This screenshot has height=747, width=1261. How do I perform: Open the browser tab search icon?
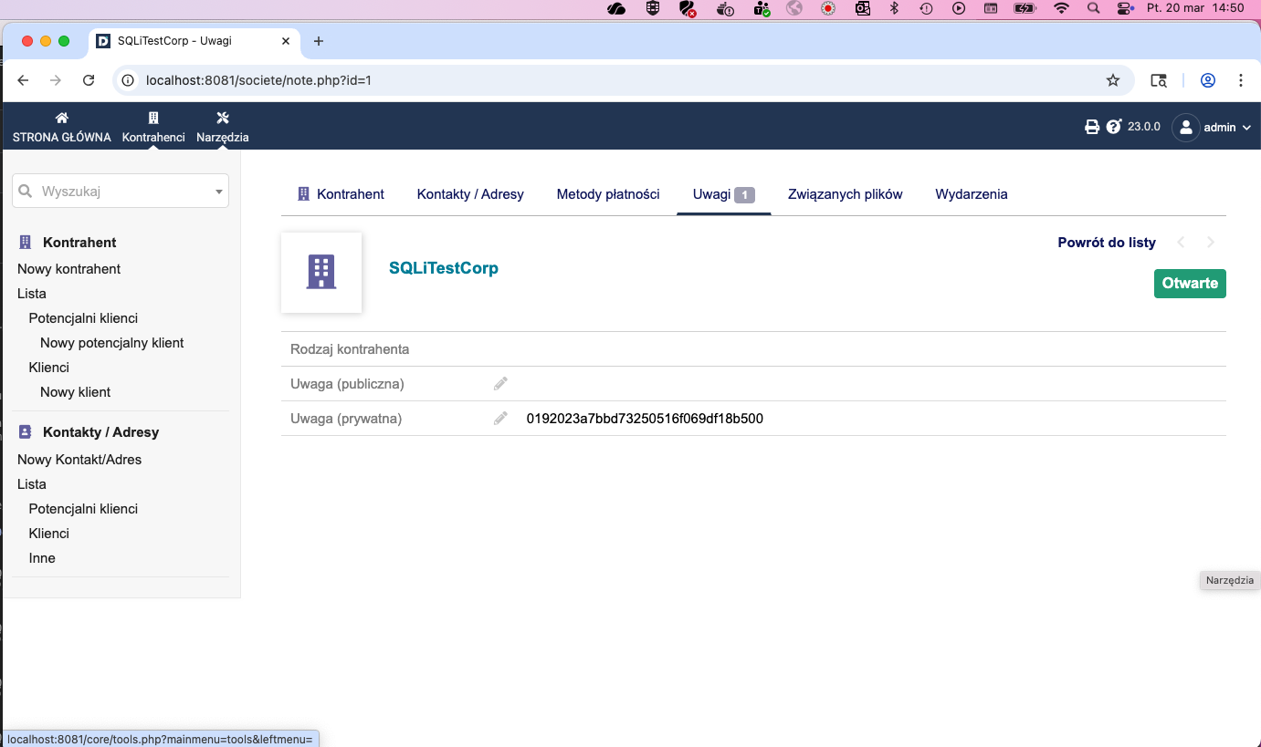[x=1159, y=80]
